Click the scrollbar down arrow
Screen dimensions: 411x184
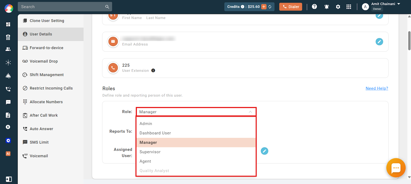point(409,177)
